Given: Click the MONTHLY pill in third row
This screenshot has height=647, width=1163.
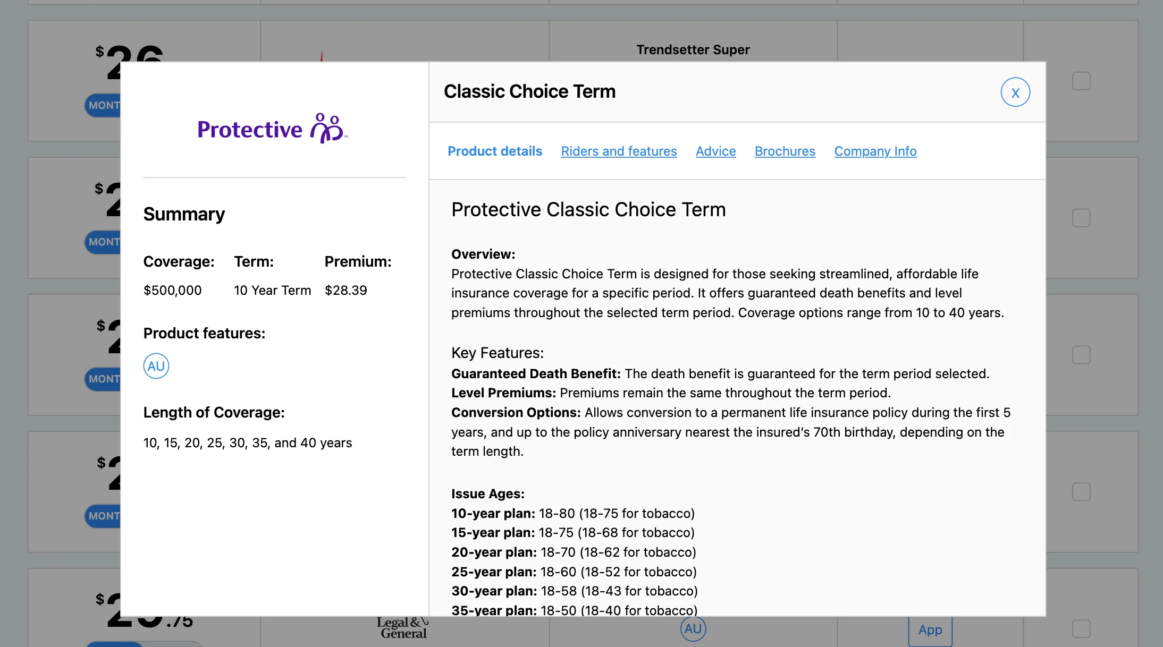Looking at the screenshot, I should click(103, 379).
